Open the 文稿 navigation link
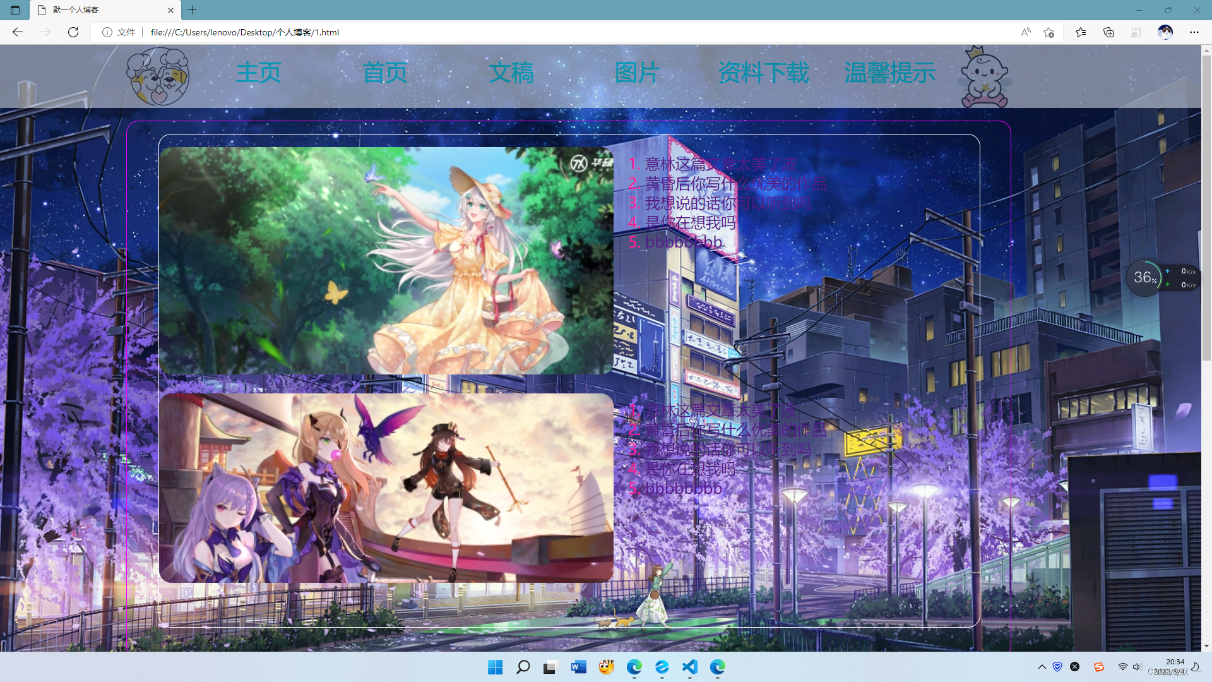The image size is (1212, 682). pos(511,73)
